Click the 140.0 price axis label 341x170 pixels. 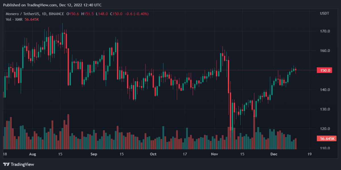325,90
